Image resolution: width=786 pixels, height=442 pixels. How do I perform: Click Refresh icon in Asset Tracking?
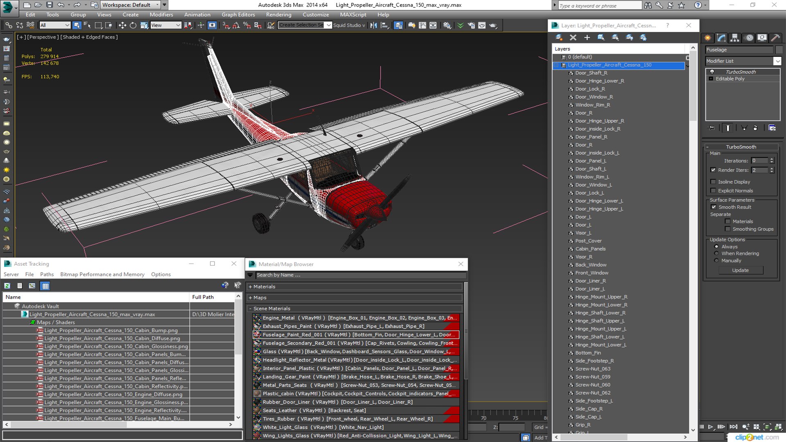tap(7, 286)
